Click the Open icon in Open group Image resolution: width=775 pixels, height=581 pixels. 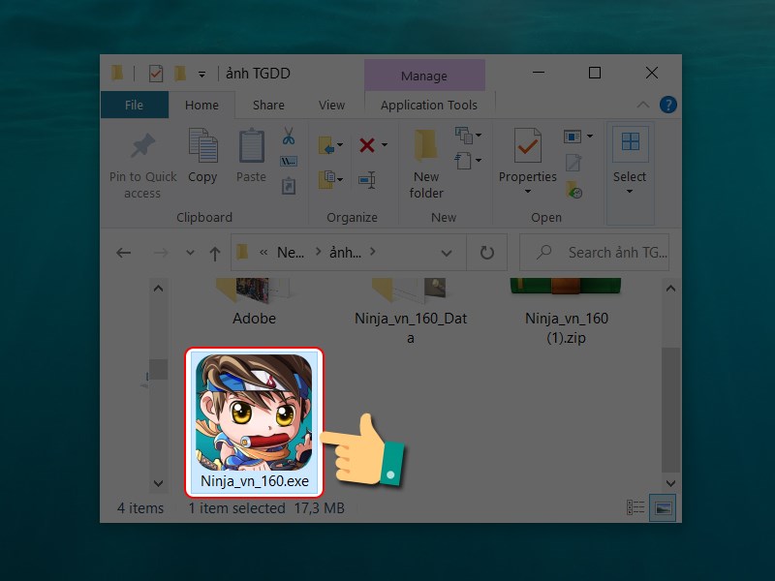(x=573, y=136)
